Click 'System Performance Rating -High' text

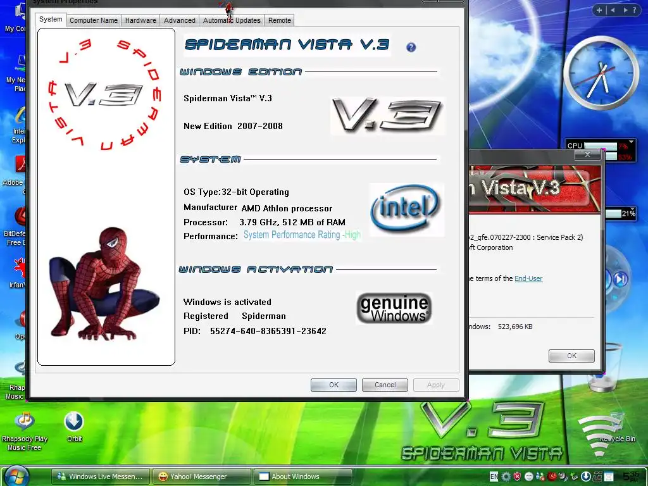click(x=302, y=235)
